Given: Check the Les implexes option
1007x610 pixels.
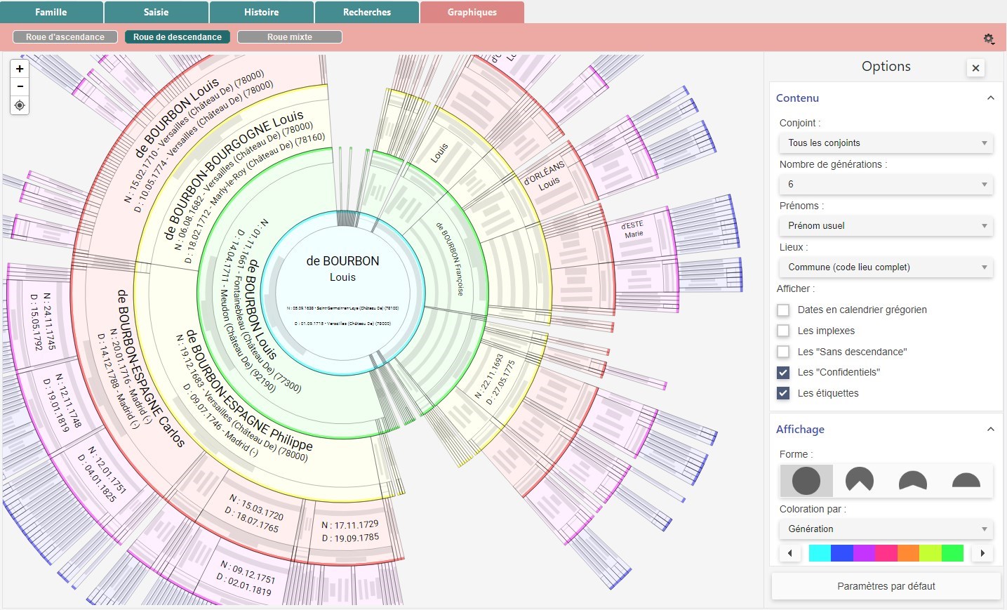Looking at the screenshot, I should 783,331.
